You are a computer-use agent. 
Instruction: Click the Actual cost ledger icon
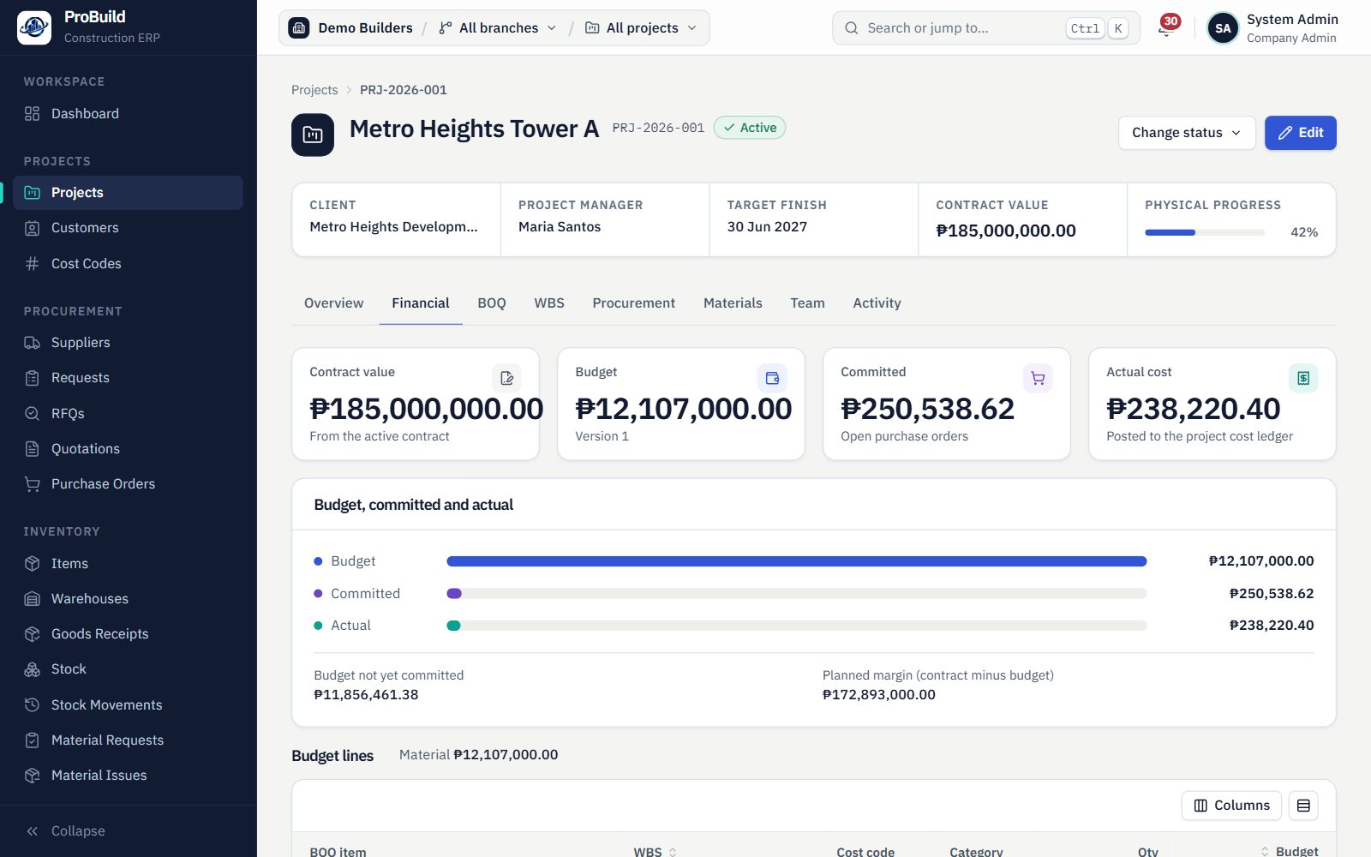pos(1303,378)
